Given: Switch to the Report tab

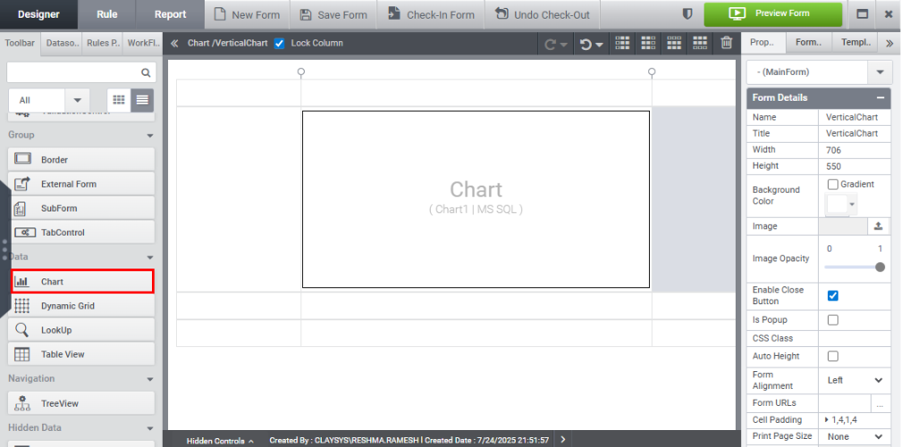Looking at the screenshot, I should pos(170,14).
